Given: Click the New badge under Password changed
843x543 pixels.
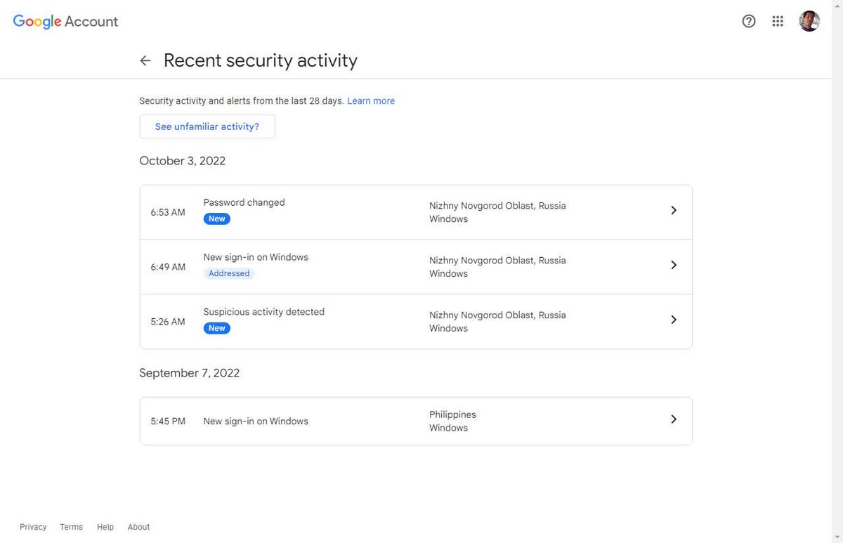Looking at the screenshot, I should point(217,218).
